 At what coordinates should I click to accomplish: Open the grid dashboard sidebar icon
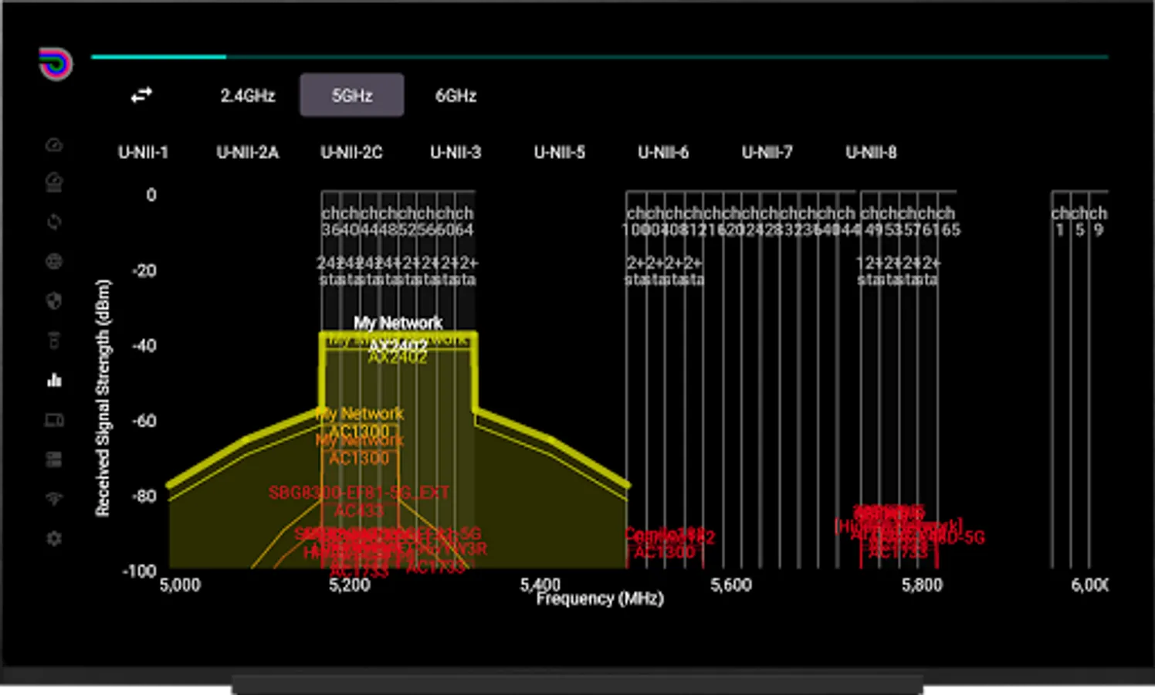[54, 459]
